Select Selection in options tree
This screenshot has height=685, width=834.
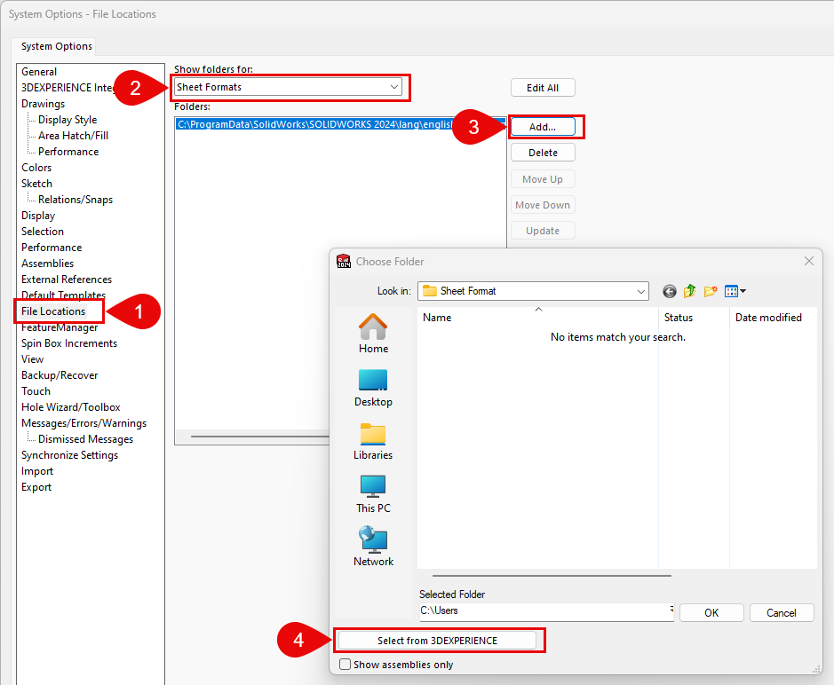tap(43, 232)
